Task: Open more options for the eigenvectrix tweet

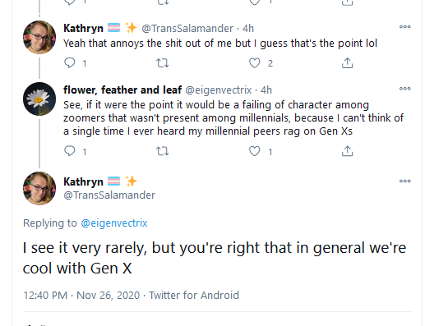Action: pos(405,89)
